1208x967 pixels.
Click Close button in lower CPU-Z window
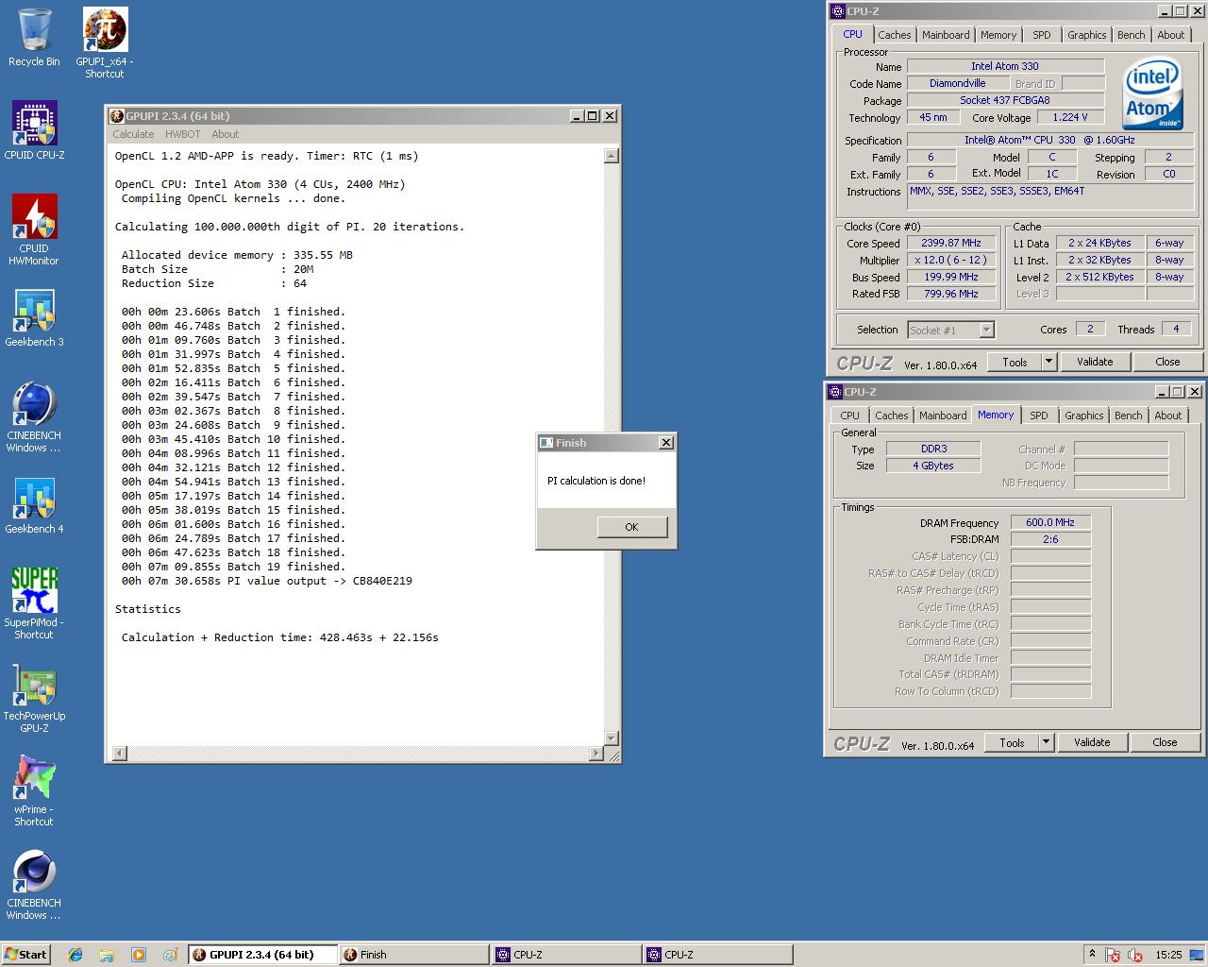(1165, 742)
